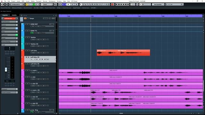This screenshot has height=115, width=205.
Task: Toggle Inserts blue bypass indicator
Action: coord(17,28)
